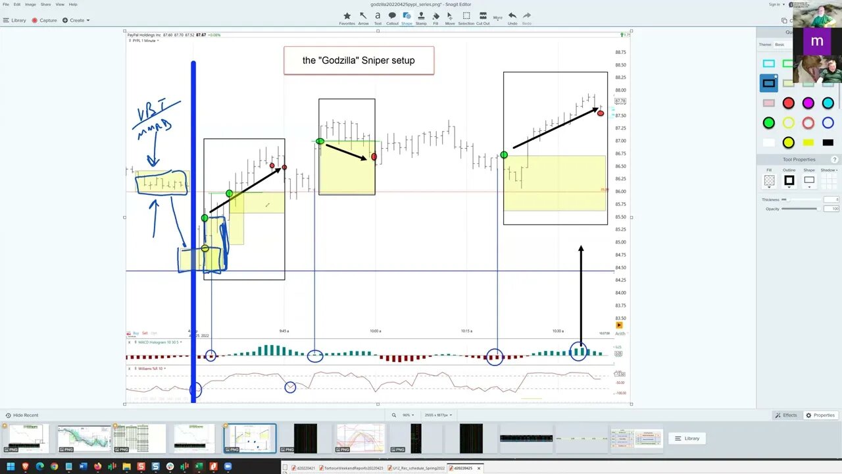
Task: Click the Thickness value field
Action: coord(831,199)
